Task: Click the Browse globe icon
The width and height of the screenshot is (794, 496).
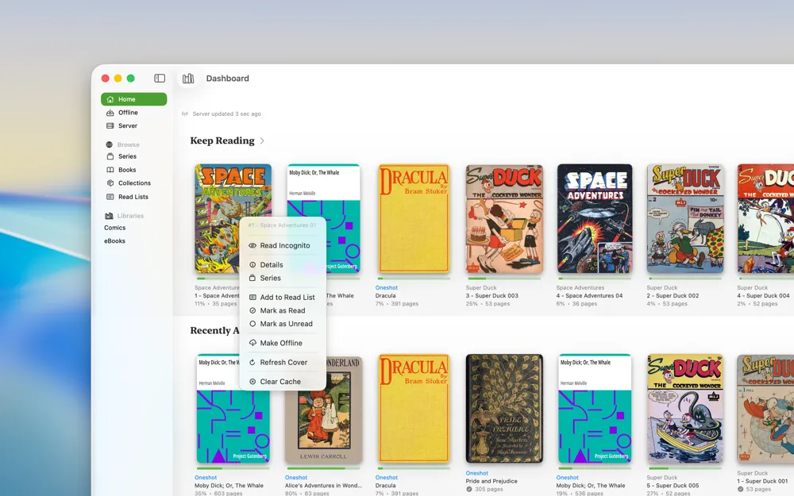Action: pyautogui.click(x=109, y=144)
